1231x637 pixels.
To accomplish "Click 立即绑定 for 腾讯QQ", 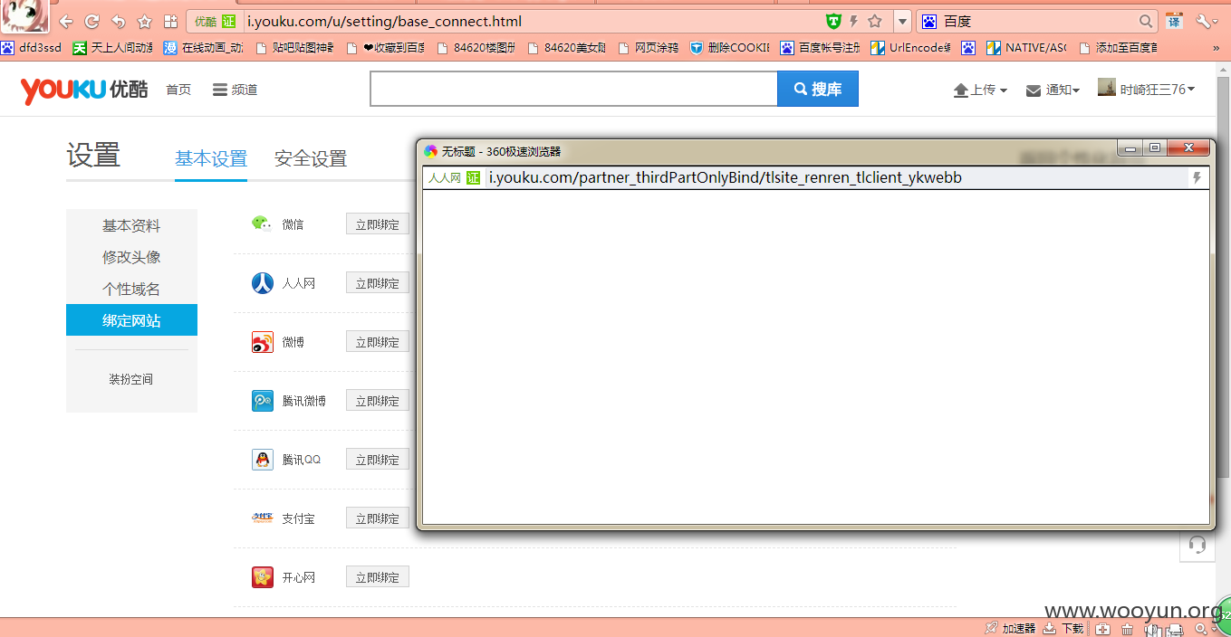I will [378, 460].
